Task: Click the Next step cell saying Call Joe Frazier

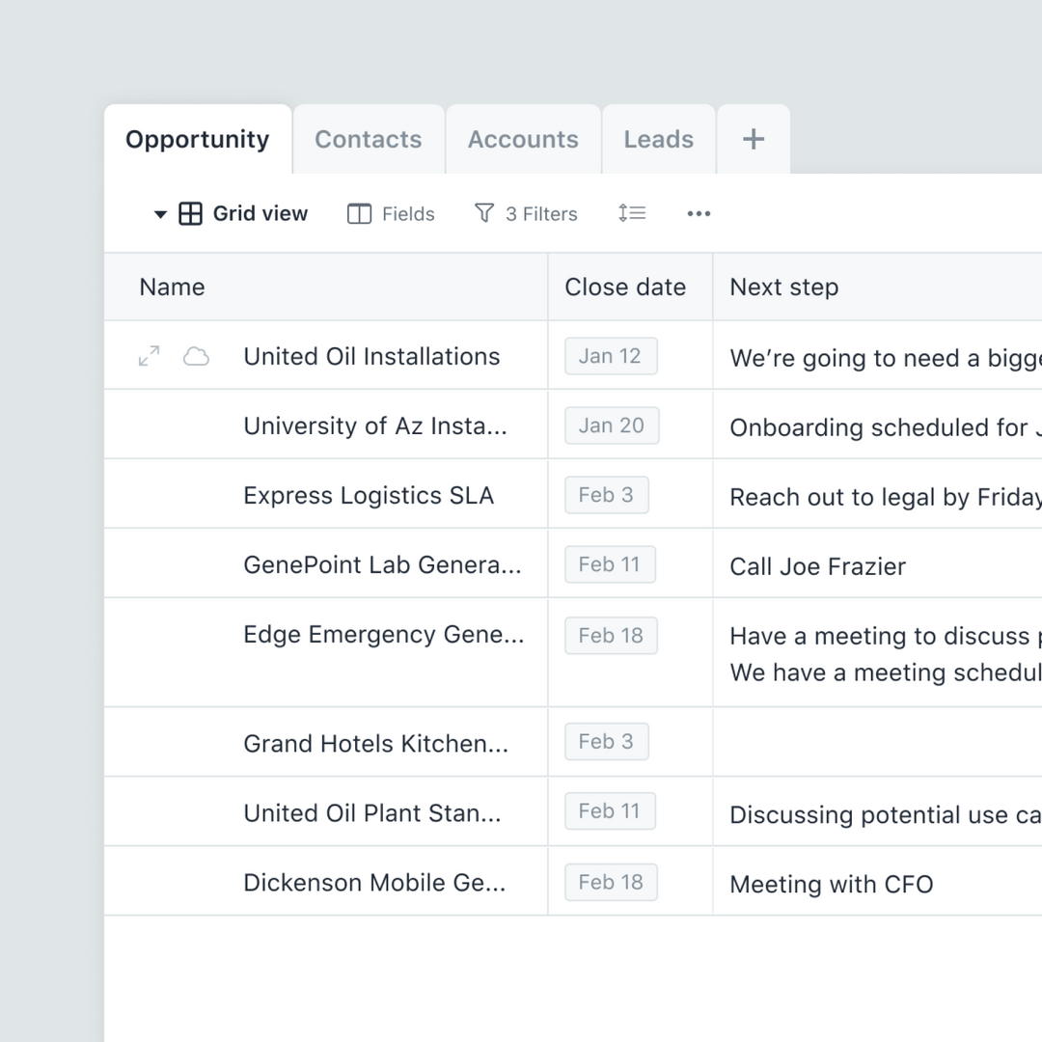Action: coord(817,566)
